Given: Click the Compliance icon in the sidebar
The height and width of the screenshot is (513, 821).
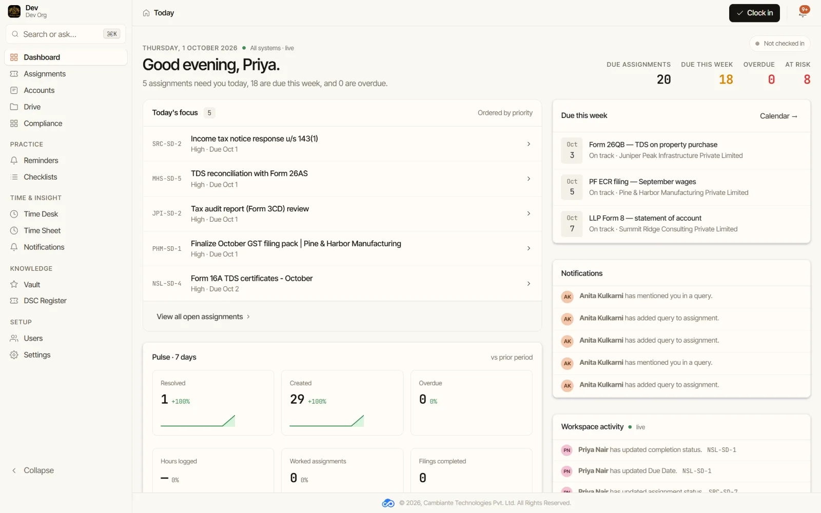Looking at the screenshot, I should point(14,124).
